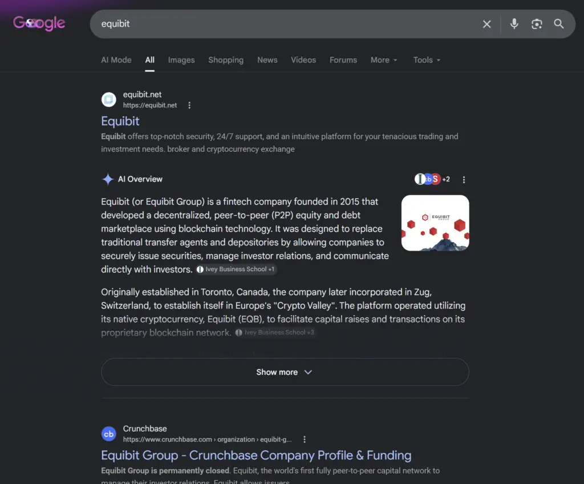Clear the search query with the X icon
This screenshot has height=484, width=584.
point(487,24)
